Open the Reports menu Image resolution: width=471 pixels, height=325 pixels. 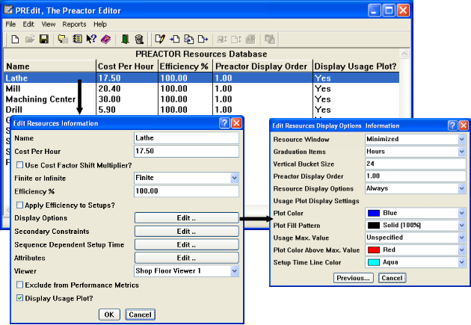(x=74, y=25)
